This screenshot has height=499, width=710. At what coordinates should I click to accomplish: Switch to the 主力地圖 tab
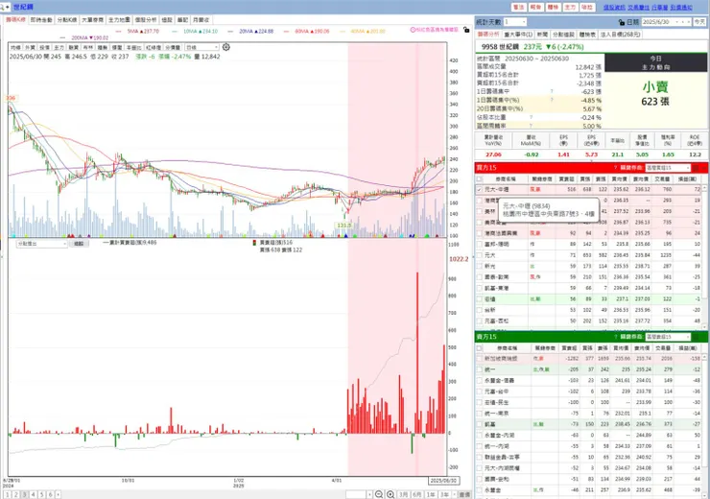[x=119, y=20]
